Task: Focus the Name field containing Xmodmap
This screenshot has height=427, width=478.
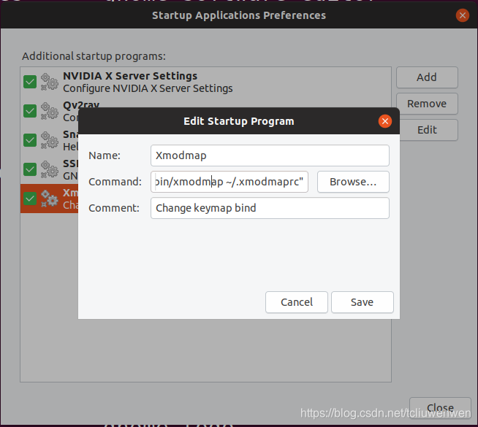Action: click(270, 155)
